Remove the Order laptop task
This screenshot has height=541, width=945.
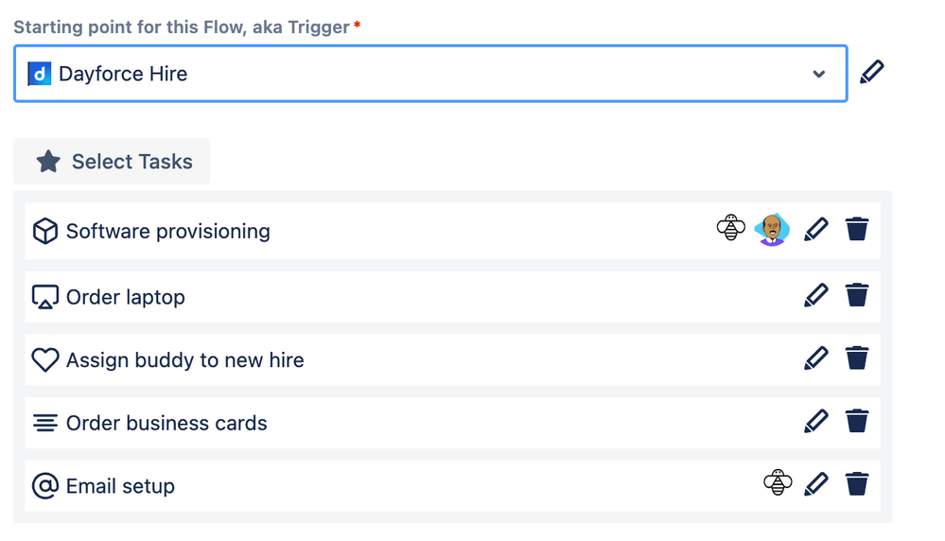(857, 296)
